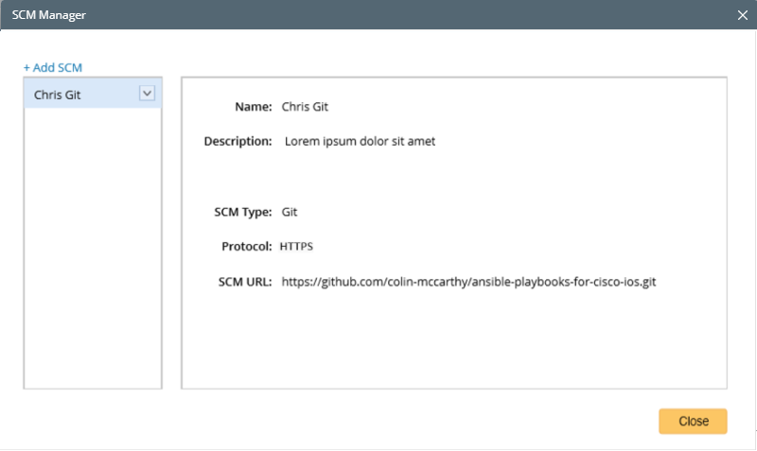Click the + Add SCM link
The image size is (757, 451).
coord(53,67)
